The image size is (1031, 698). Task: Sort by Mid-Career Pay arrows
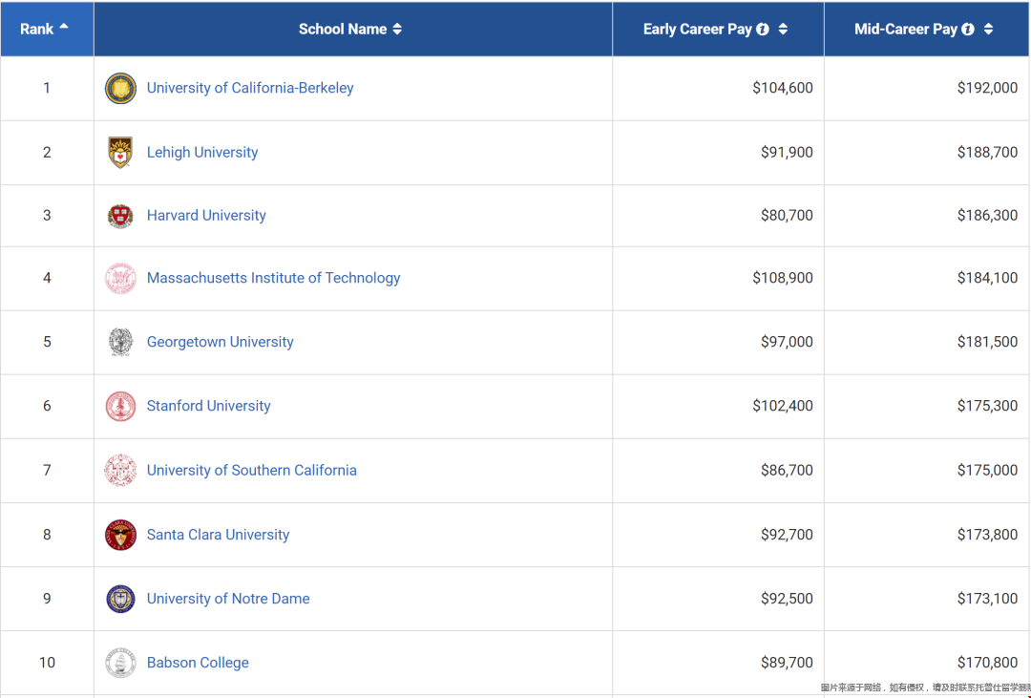(x=988, y=29)
